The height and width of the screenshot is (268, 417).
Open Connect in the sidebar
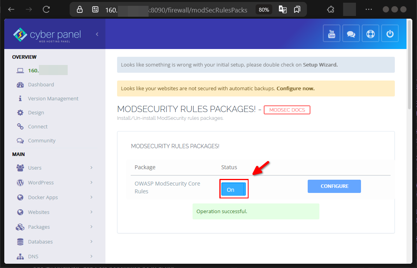(38, 126)
